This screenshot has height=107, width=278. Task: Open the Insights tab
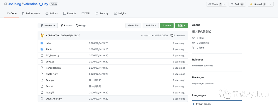tap(120, 13)
